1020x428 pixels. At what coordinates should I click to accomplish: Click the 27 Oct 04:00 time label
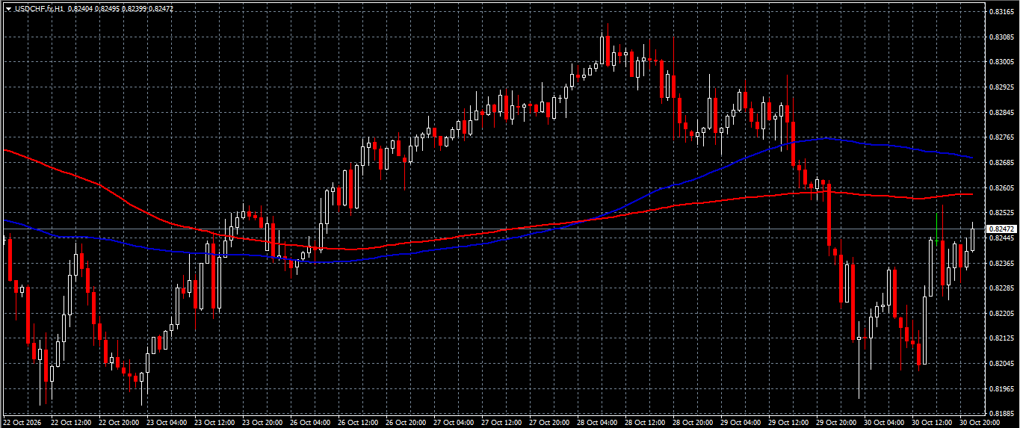point(454,423)
